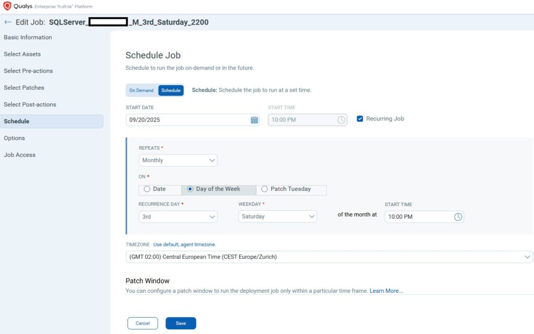The height and width of the screenshot is (334, 534).
Task: Toggle the Recurring Job checkbox
Action: tap(360, 118)
